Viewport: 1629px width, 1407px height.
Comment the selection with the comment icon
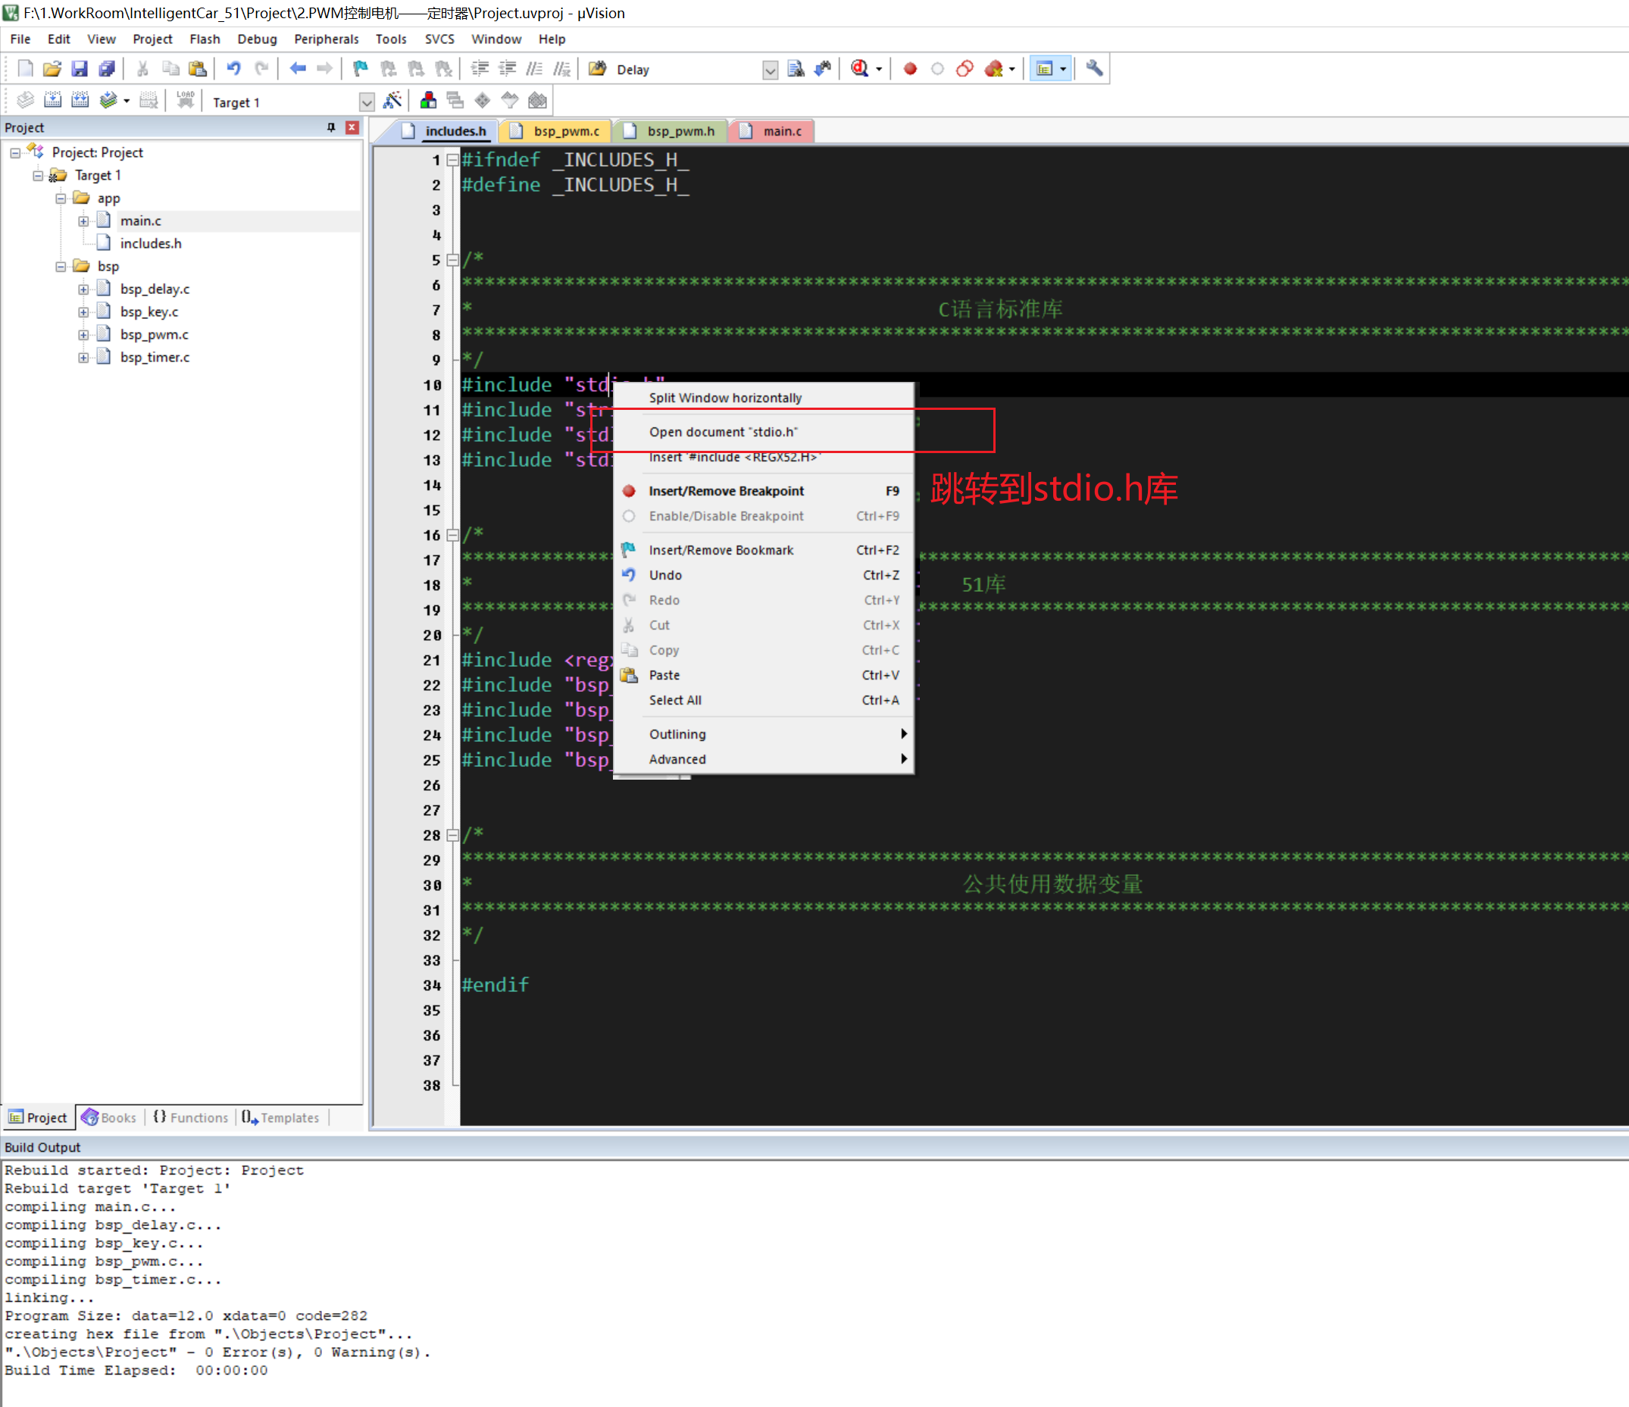535,69
